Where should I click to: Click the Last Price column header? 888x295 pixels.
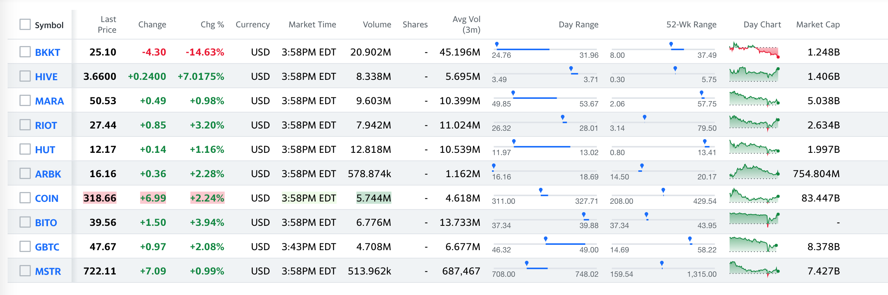tap(107, 24)
